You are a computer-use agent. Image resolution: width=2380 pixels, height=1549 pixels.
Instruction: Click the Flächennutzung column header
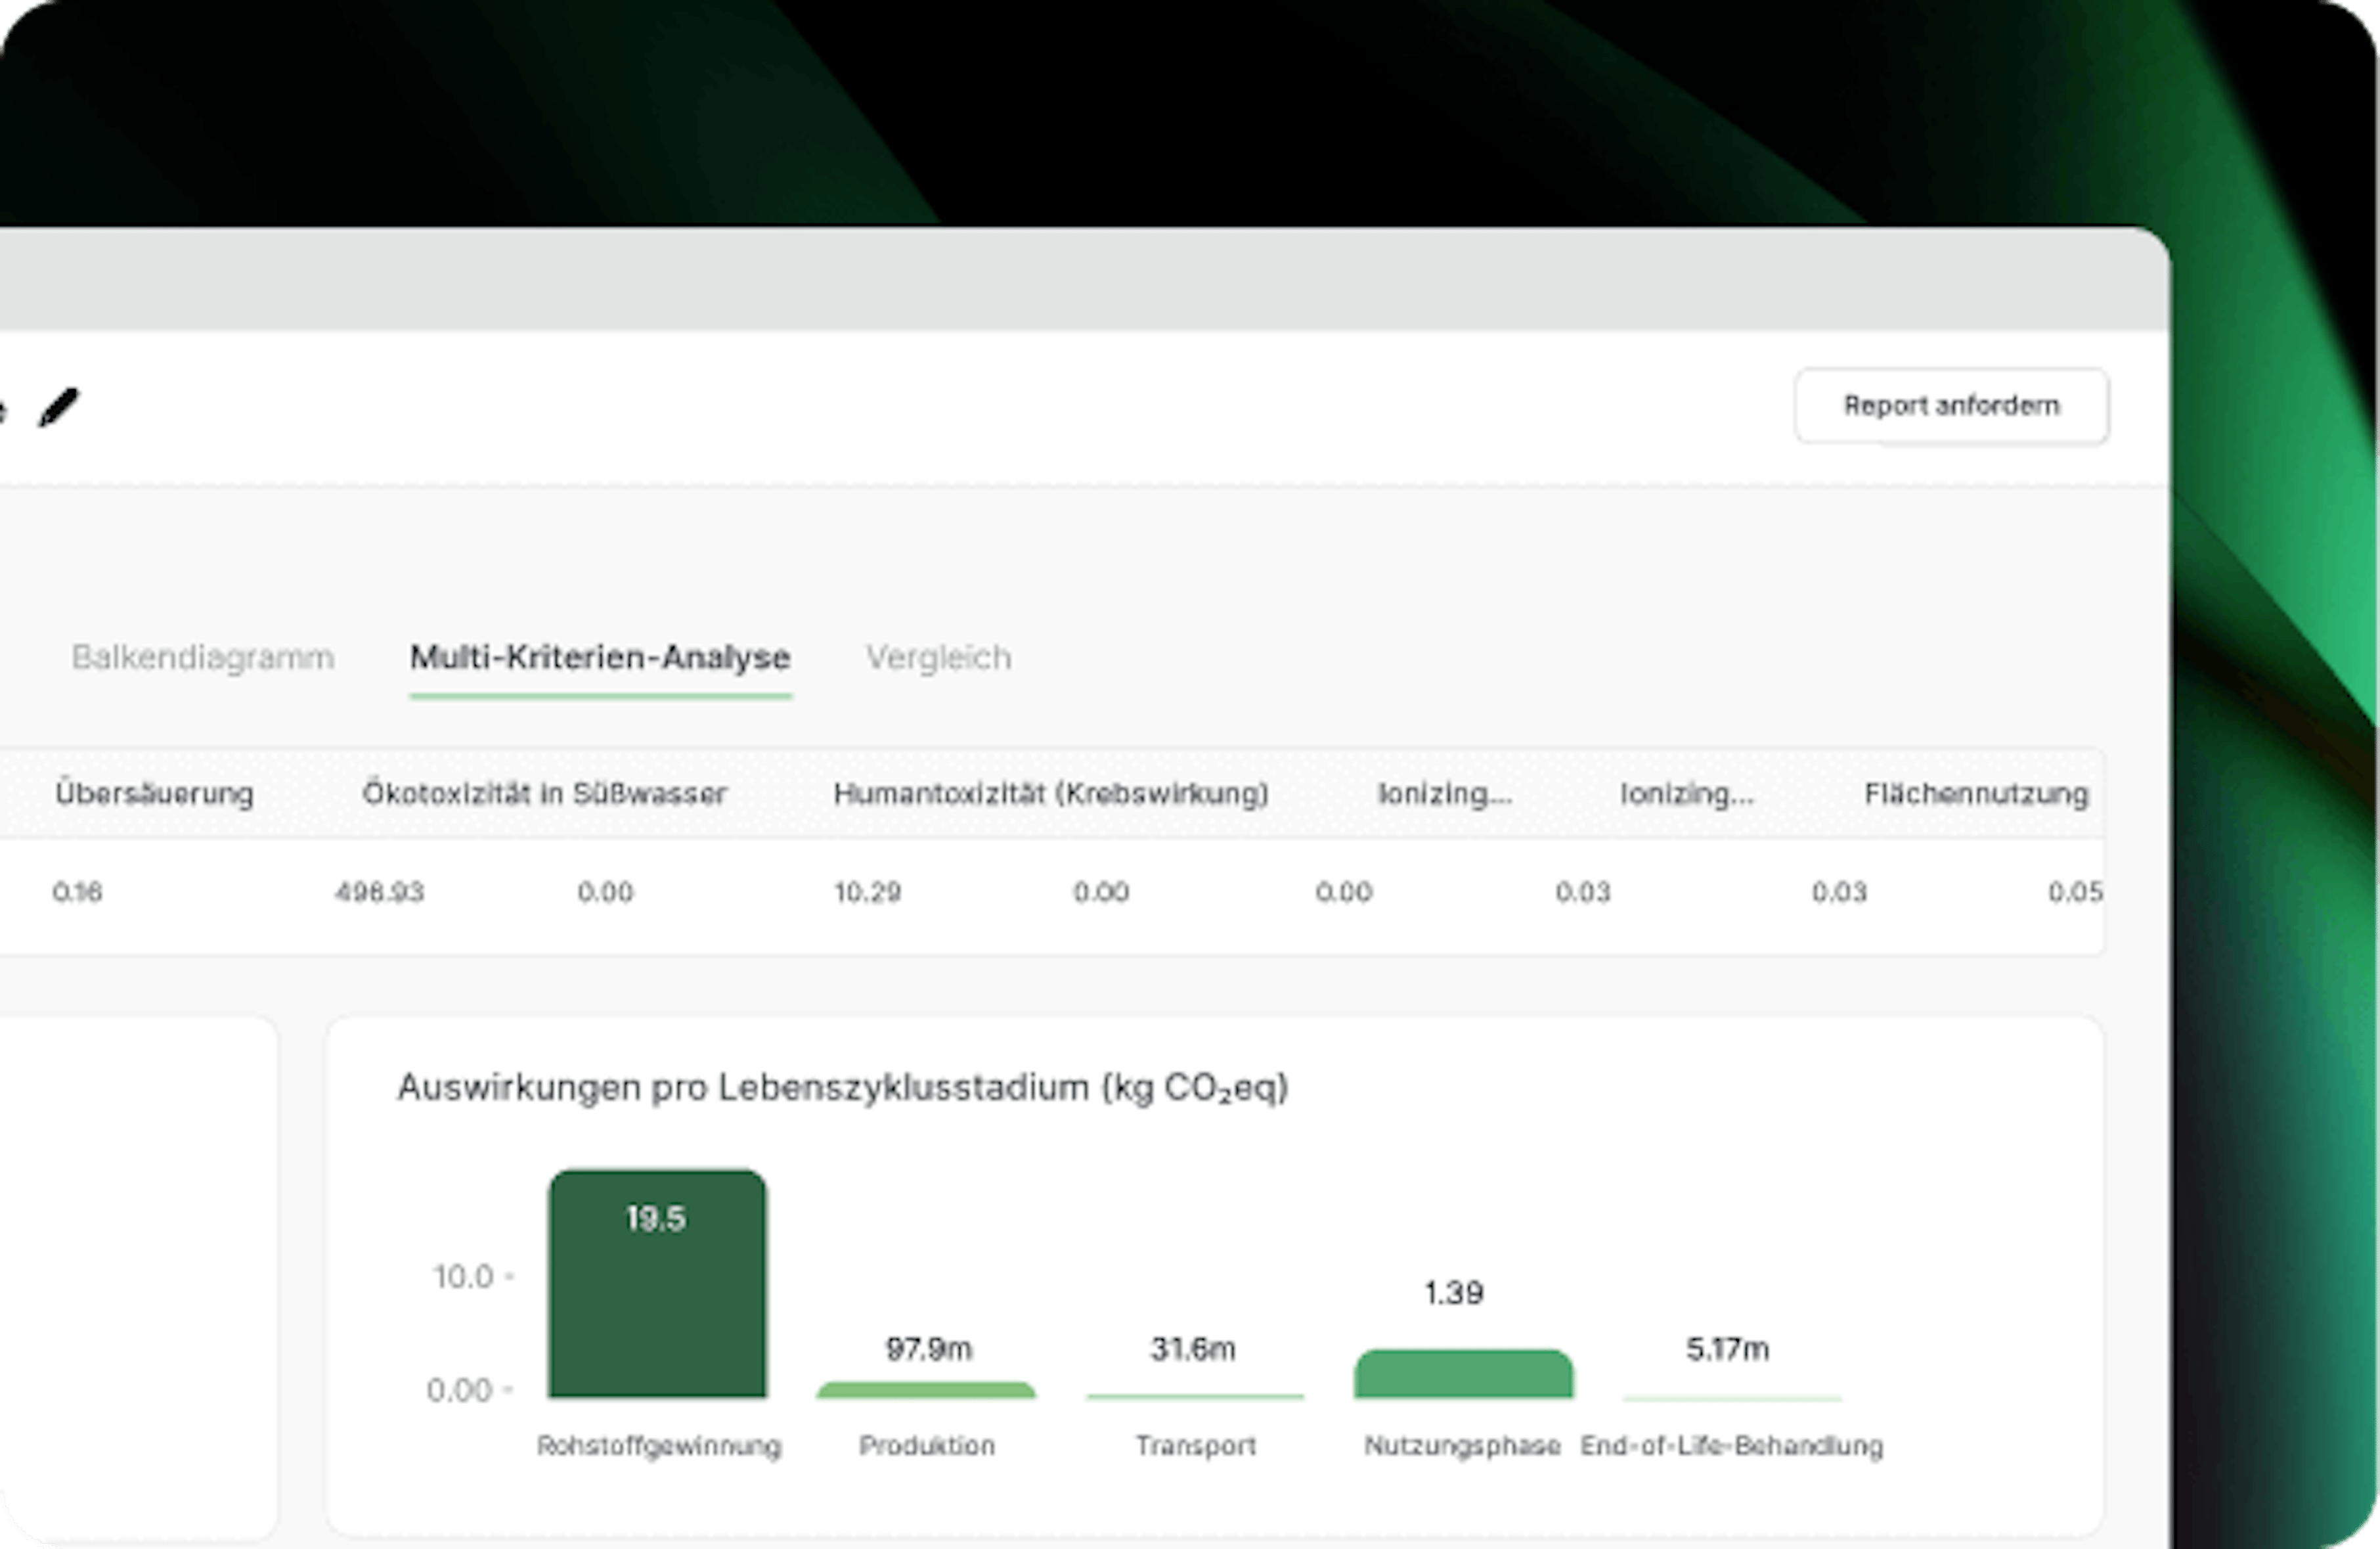tap(1976, 793)
